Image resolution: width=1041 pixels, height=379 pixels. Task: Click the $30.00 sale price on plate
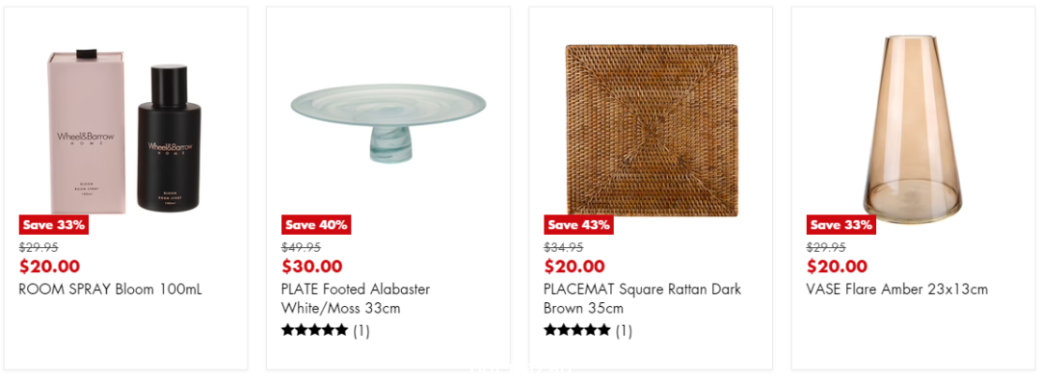click(312, 266)
